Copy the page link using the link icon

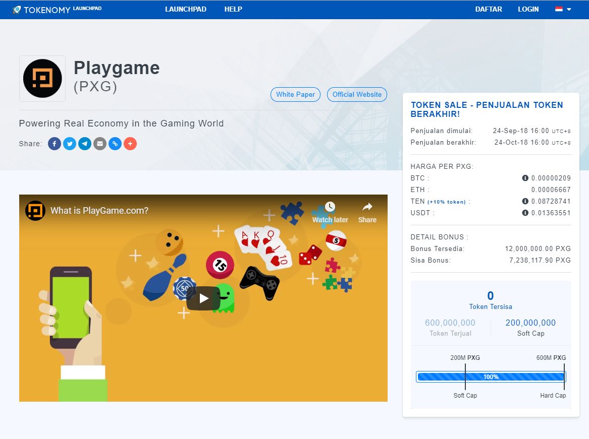click(x=115, y=144)
